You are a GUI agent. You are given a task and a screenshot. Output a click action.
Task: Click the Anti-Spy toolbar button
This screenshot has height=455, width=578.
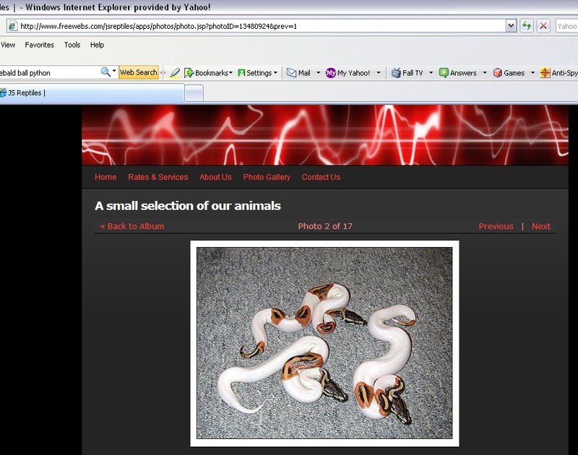click(558, 73)
